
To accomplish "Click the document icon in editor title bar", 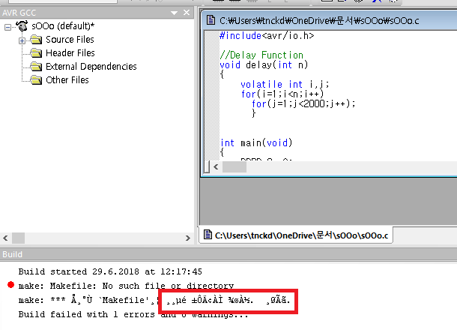I will pyautogui.click(x=211, y=20).
